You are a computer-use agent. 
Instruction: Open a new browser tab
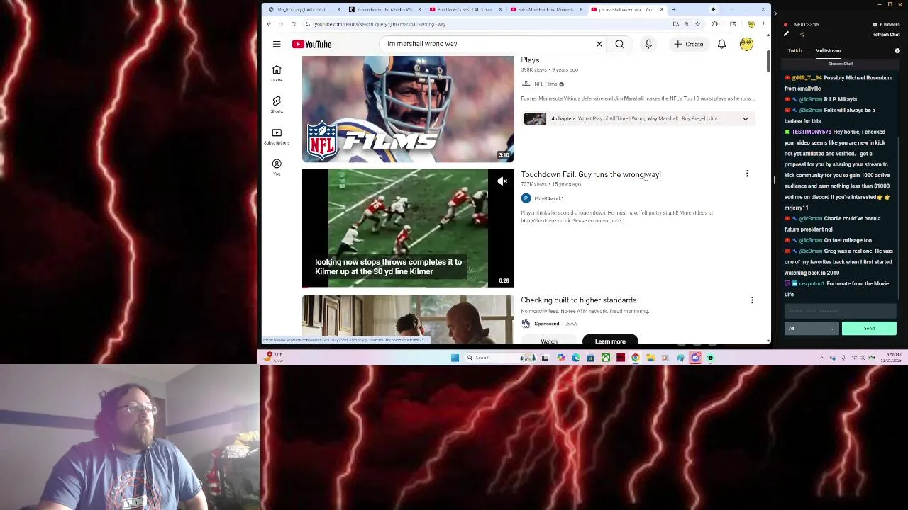click(x=674, y=10)
